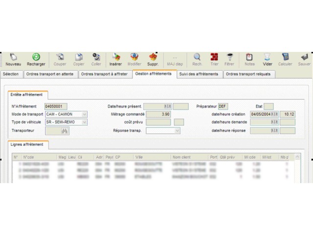
Task: Switch to the Sélection tab
Action: (x=11, y=74)
